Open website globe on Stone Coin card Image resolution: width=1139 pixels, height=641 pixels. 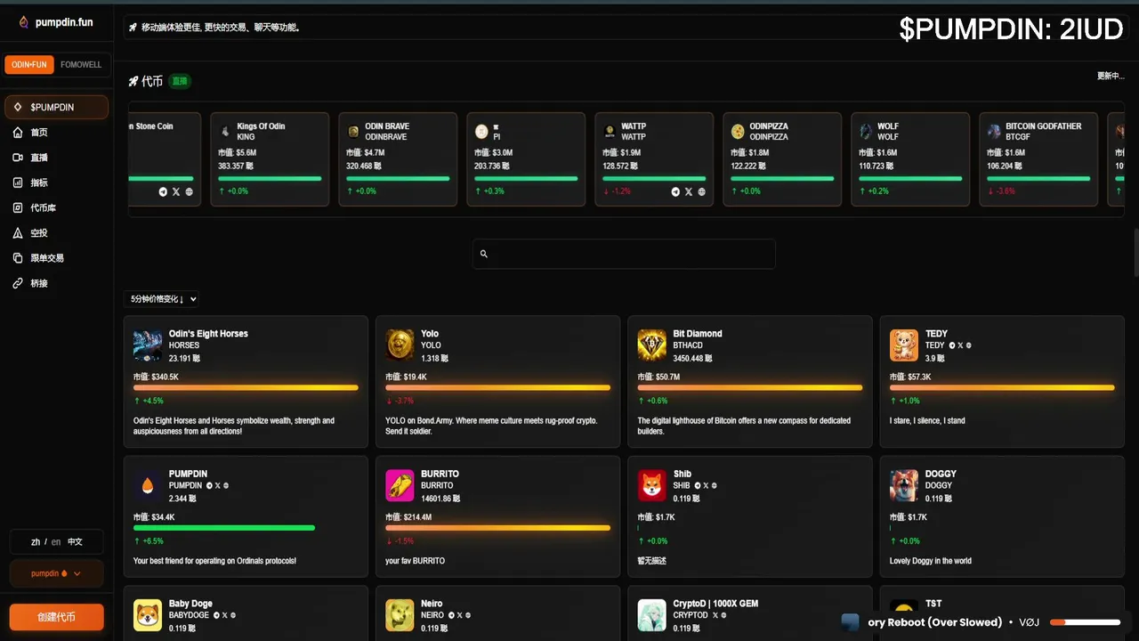[189, 191]
